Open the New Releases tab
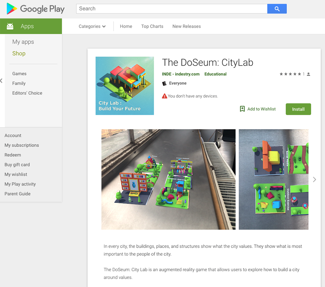325x287 pixels. 187,26
